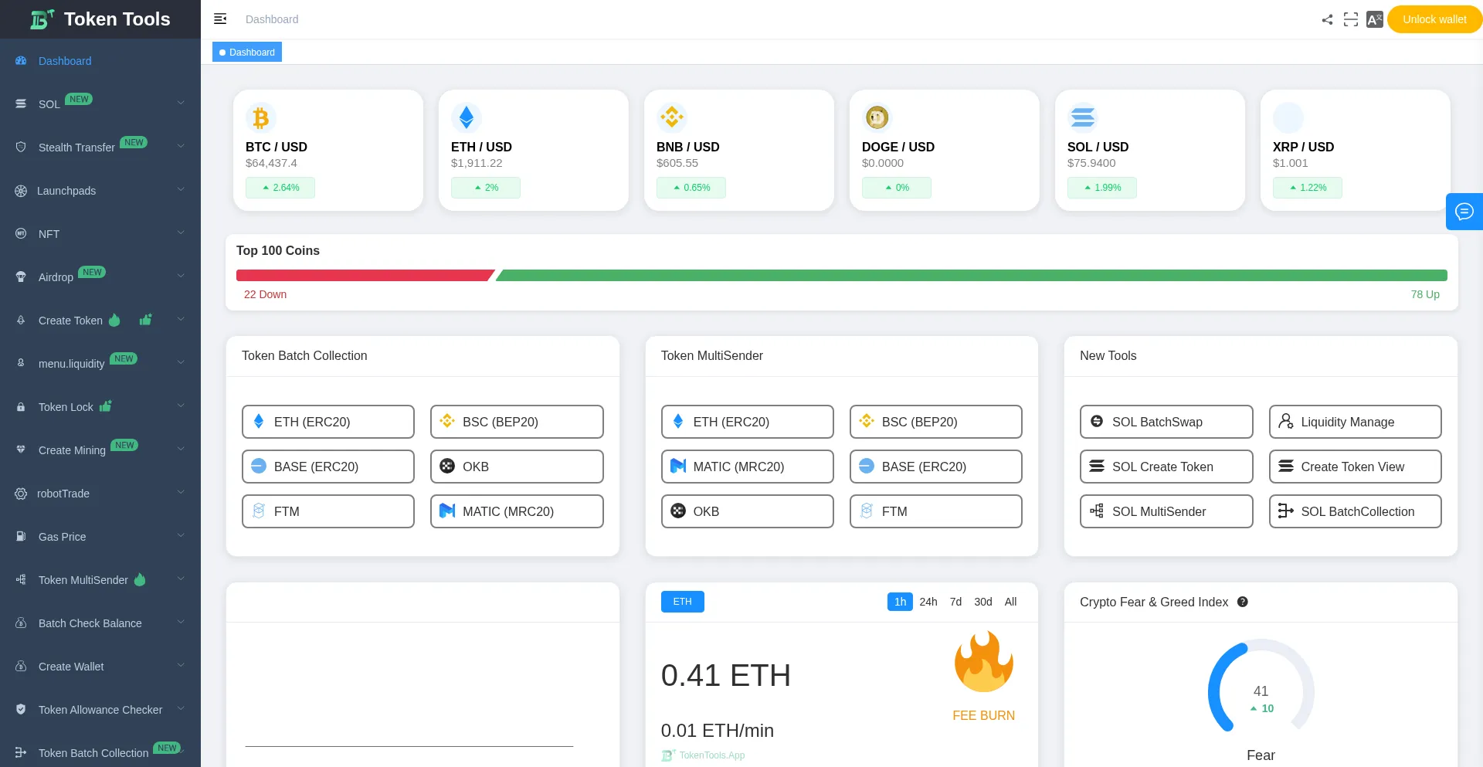1483x767 pixels.
Task: Click the ETH tag on burn card
Action: point(683,602)
